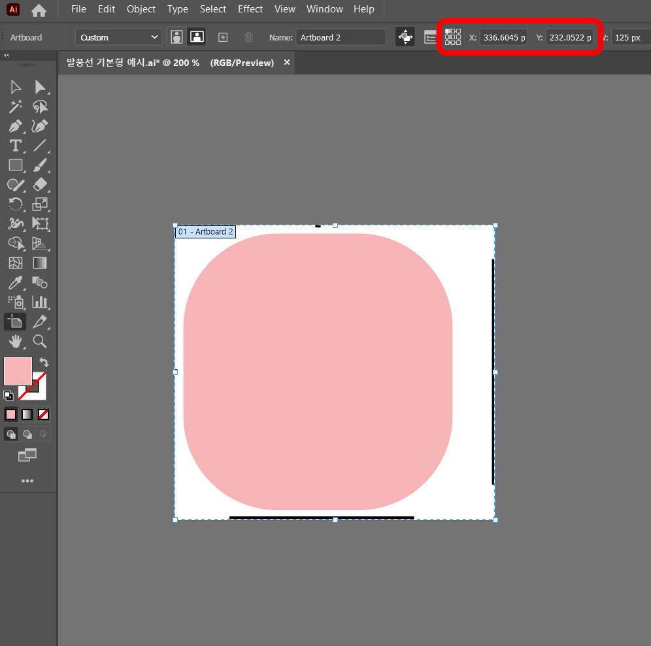Viewport: 651px width, 646px height.
Task: Select the Selection tool arrow
Action: point(16,87)
